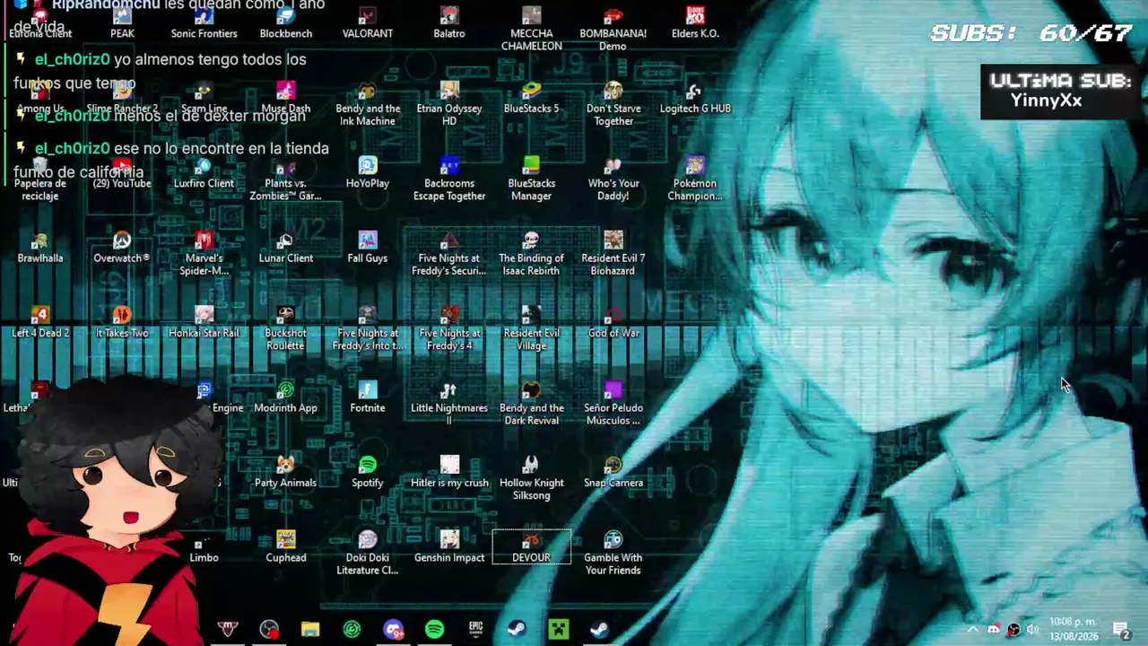Click the Genshin Impact shortcut

[449, 548]
